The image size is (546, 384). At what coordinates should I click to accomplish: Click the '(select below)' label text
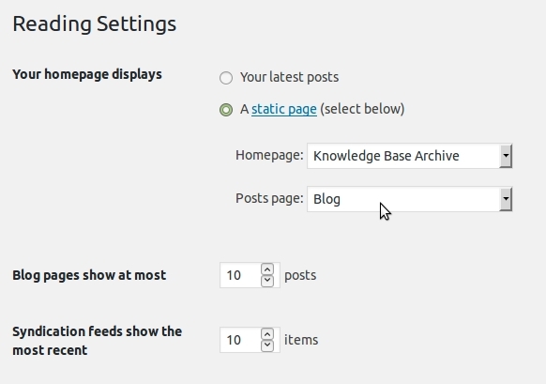click(362, 109)
